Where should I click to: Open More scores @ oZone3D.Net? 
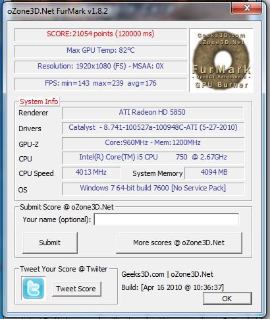(179, 243)
